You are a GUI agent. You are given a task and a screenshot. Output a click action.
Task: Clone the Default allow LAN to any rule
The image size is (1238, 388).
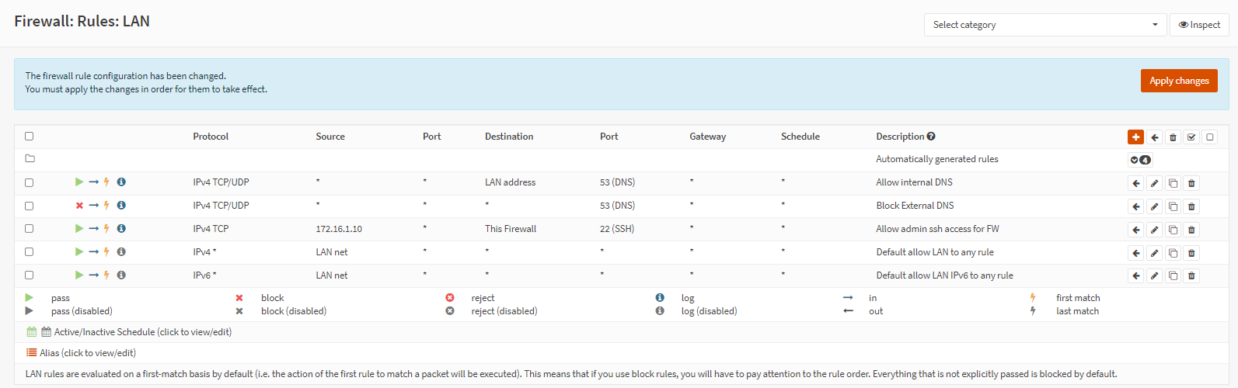(1173, 253)
